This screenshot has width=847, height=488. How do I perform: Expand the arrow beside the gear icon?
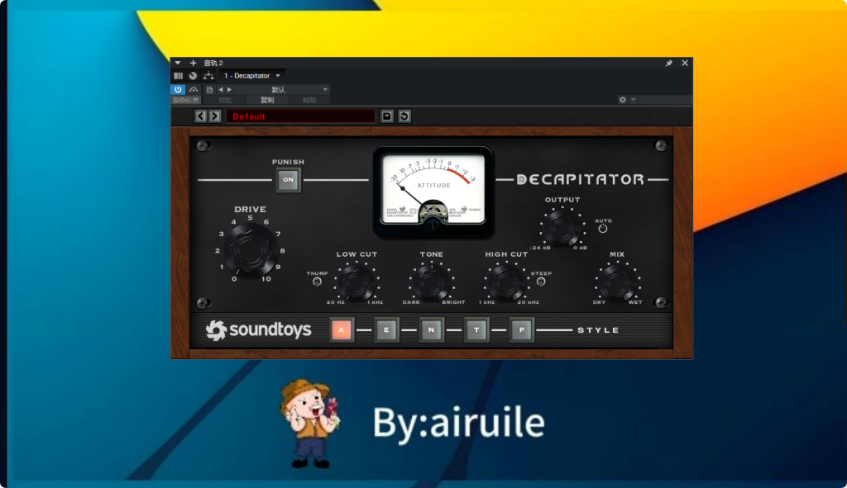(x=633, y=100)
